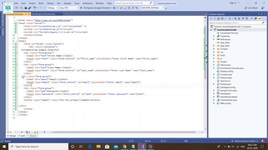Switch editor to Design view
The width and height of the screenshot is (268, 150).
(11, 136)
